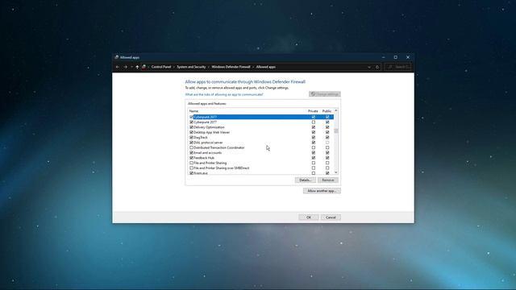Click the Control Panel icon in address bar
Image resolution: width=516 pixels, height=290 pixels.
[x=144, y=67]
